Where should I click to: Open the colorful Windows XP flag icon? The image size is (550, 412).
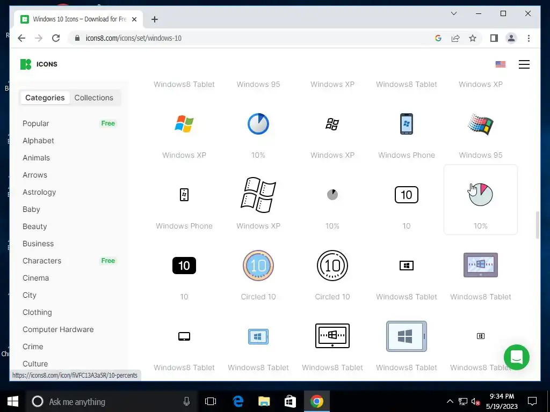(x=184, y=124)
